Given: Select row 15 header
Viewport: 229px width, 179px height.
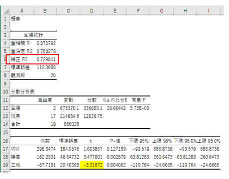Looking at the screenshot, I should 5,132.
